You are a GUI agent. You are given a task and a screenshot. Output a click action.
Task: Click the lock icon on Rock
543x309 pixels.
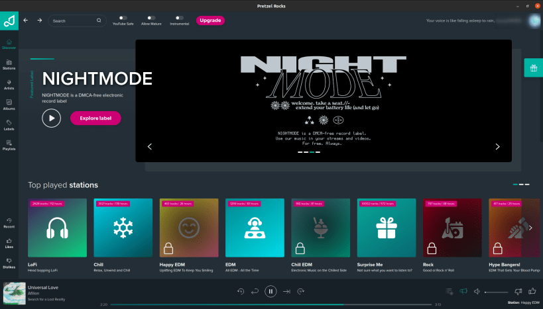click(x=432, y=248)
